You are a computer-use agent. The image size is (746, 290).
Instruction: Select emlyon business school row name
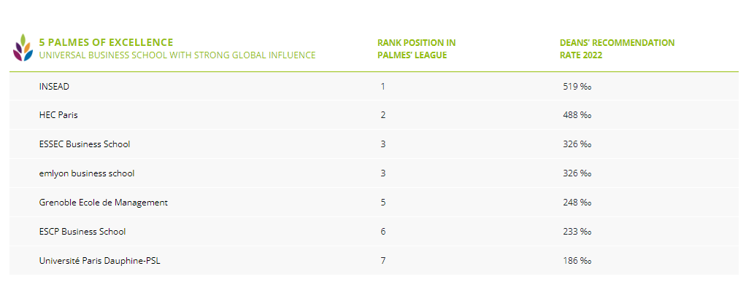coord(87,173)
